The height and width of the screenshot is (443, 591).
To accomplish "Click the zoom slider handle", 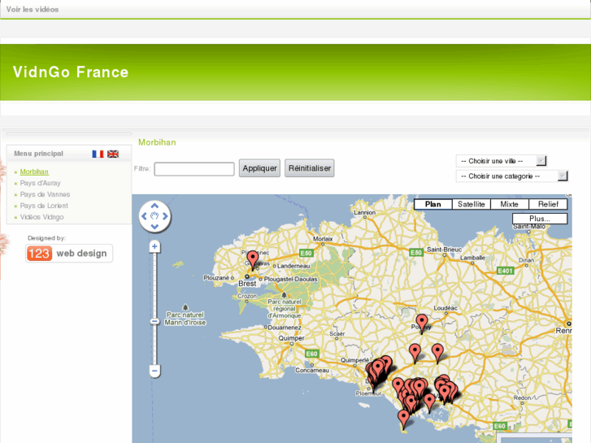I will click(154, 322).
